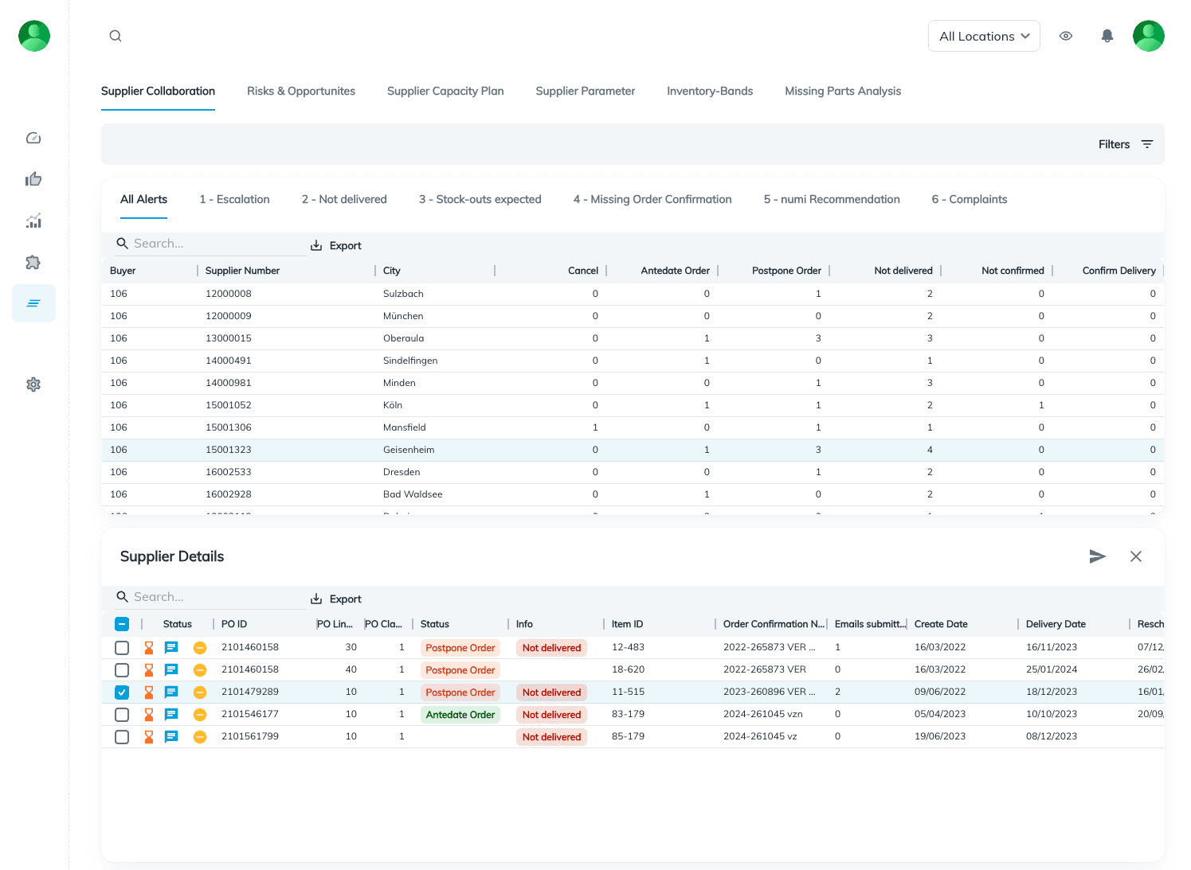Click Export in Supplier Details panel
Viewport: 1191px width, 870px height.
pos(336,599)
